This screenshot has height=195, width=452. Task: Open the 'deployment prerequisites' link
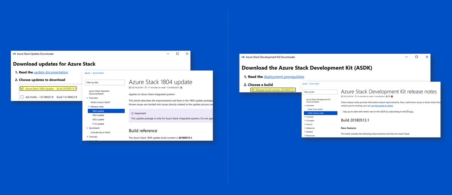pos(284,76)
